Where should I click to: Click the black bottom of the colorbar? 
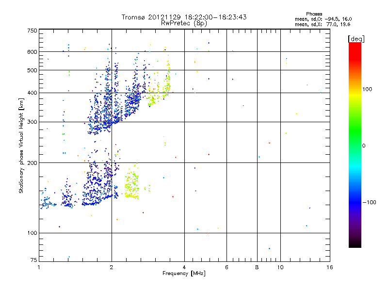point(355,244)
